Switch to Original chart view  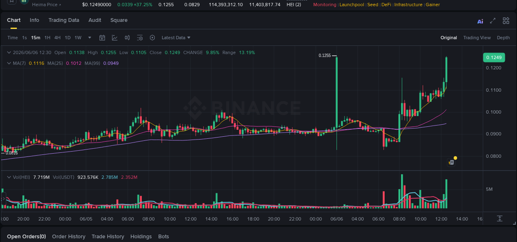click(x=449, y=38)
